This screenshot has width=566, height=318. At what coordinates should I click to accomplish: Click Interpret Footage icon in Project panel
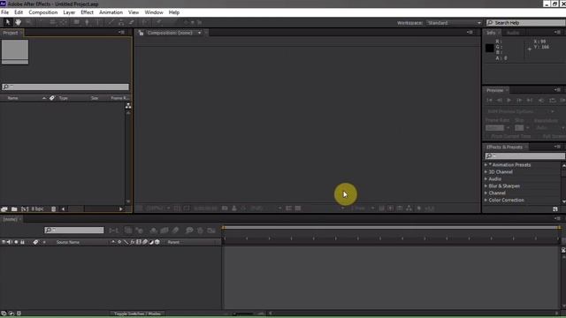4,209
